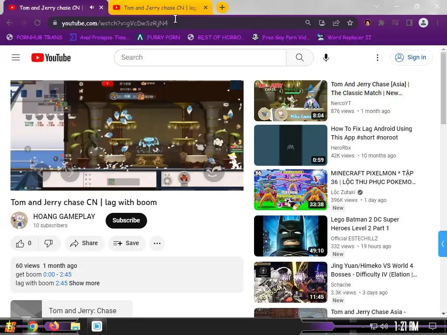Expand the blue side panel arrow tab
447x335 pixels.
[443, 244]
